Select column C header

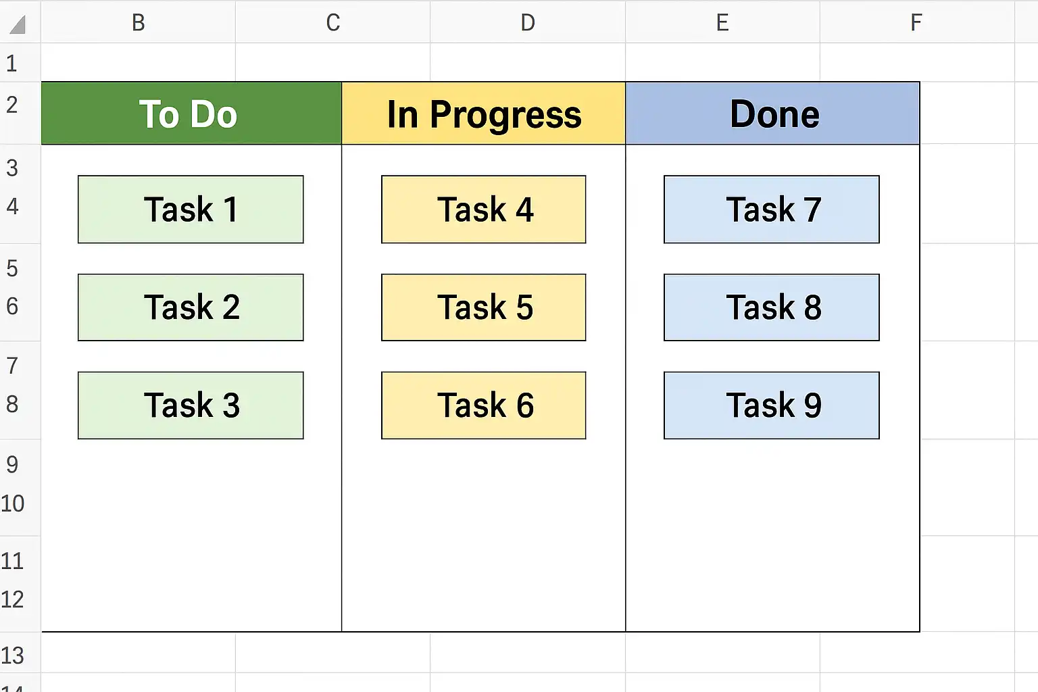(332, 22)
